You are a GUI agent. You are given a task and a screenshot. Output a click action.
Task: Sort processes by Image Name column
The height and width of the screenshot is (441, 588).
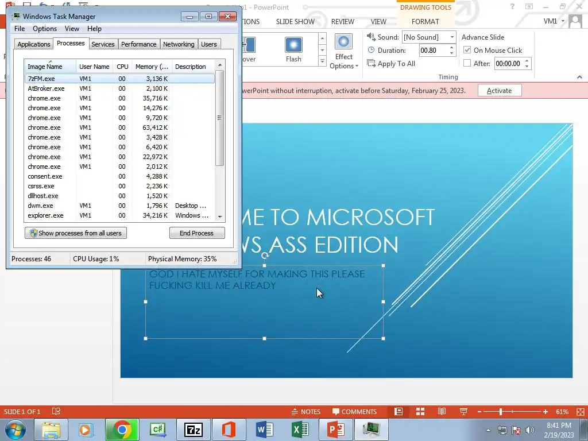pyautogui.click(x=51, y=67)
